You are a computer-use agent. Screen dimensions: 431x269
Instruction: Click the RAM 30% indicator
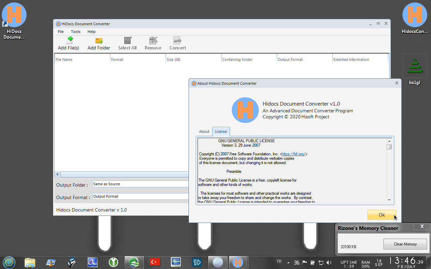coord(366,264)
